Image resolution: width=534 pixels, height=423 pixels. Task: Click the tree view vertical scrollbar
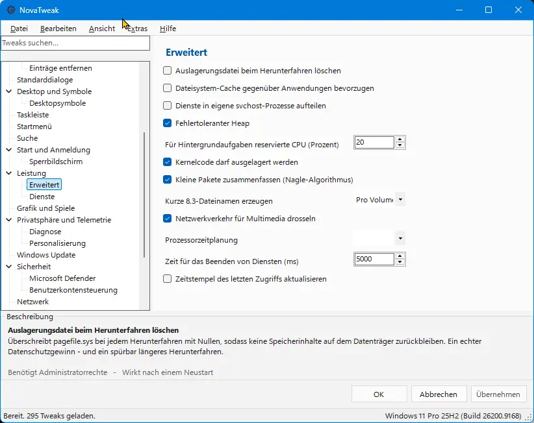[144, 195]
